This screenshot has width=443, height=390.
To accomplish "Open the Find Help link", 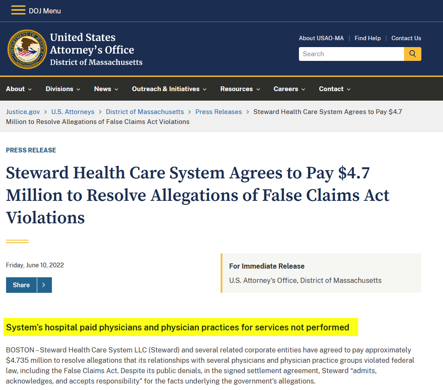I will click(x=368, y=38).
